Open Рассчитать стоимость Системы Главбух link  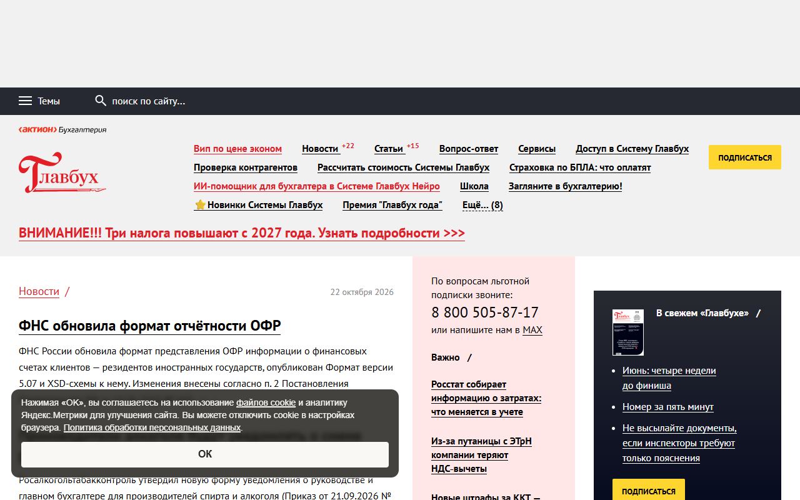click(403, 167)
